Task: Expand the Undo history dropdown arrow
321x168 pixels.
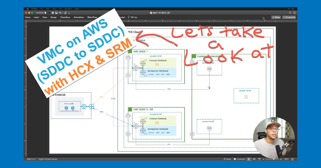Action: [x=63, y=13]
